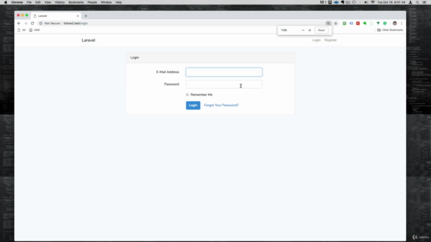Tick the Remember Me checkbox
Viewport: 431px width, 242px height.
(x=187, y=95)
